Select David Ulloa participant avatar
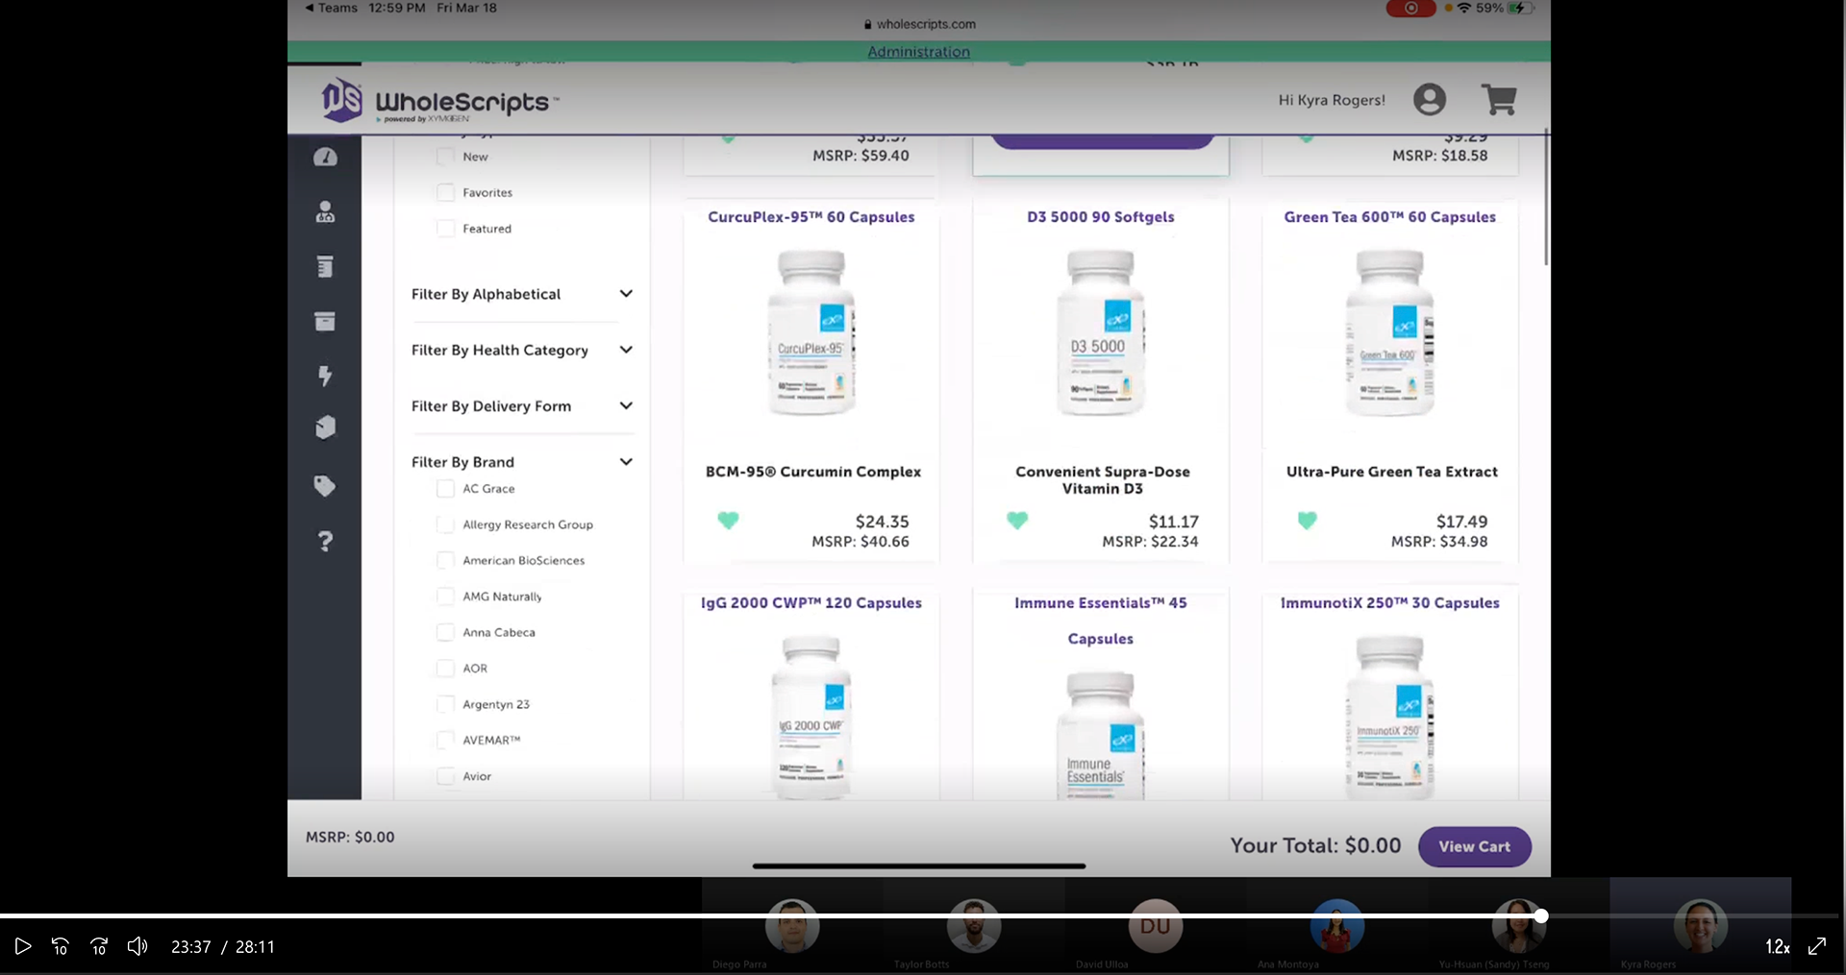This screenshot has width=1846, height=975. click(x=1155, y=926)
